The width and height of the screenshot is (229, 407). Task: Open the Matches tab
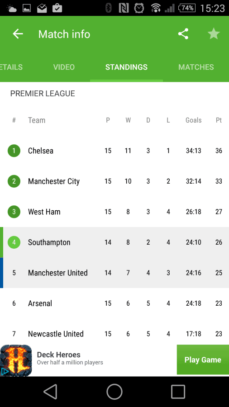click(196, 67)
